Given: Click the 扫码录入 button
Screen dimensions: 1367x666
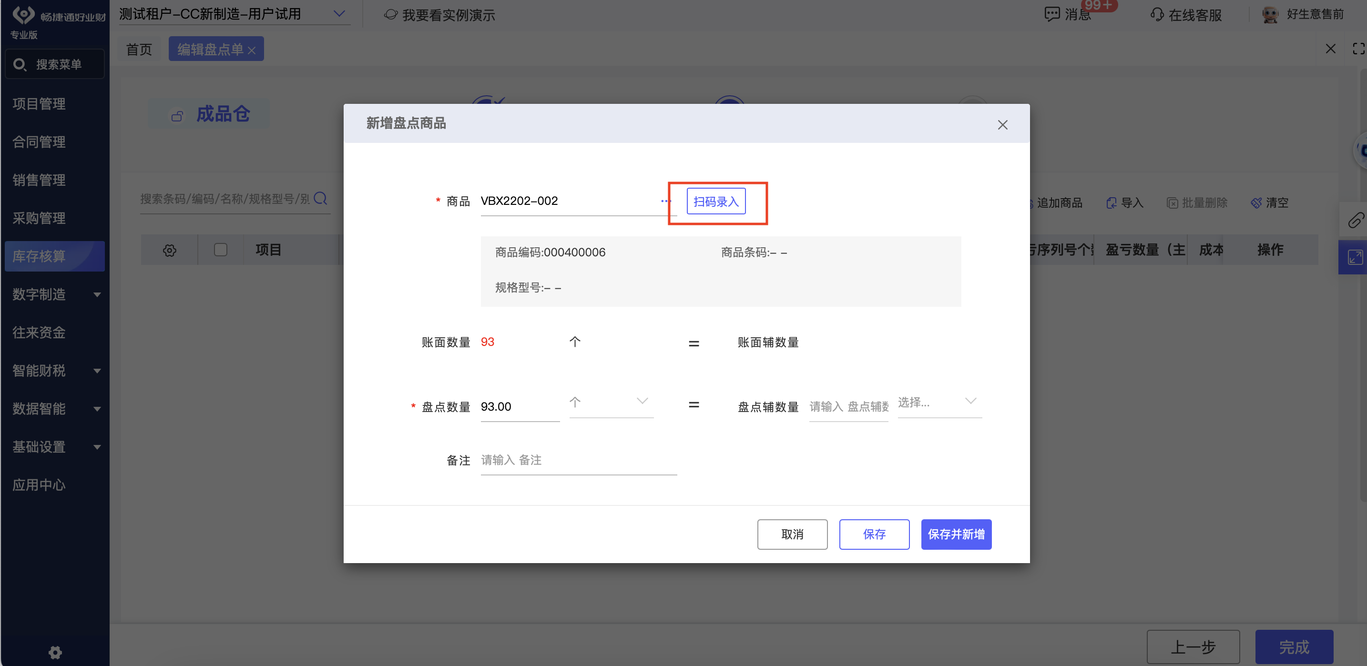Looking at the screenshot, I should tap(715, 202).
